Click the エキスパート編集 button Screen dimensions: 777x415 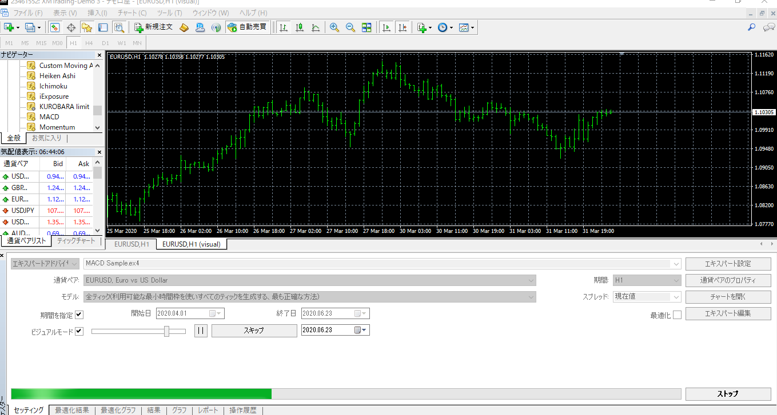[728, 313]
